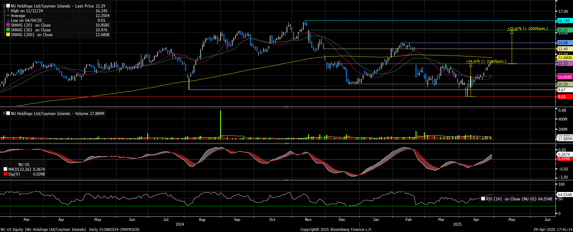
Task: Click white swatch in the Volume legend
Action: [x=8, y=113]
